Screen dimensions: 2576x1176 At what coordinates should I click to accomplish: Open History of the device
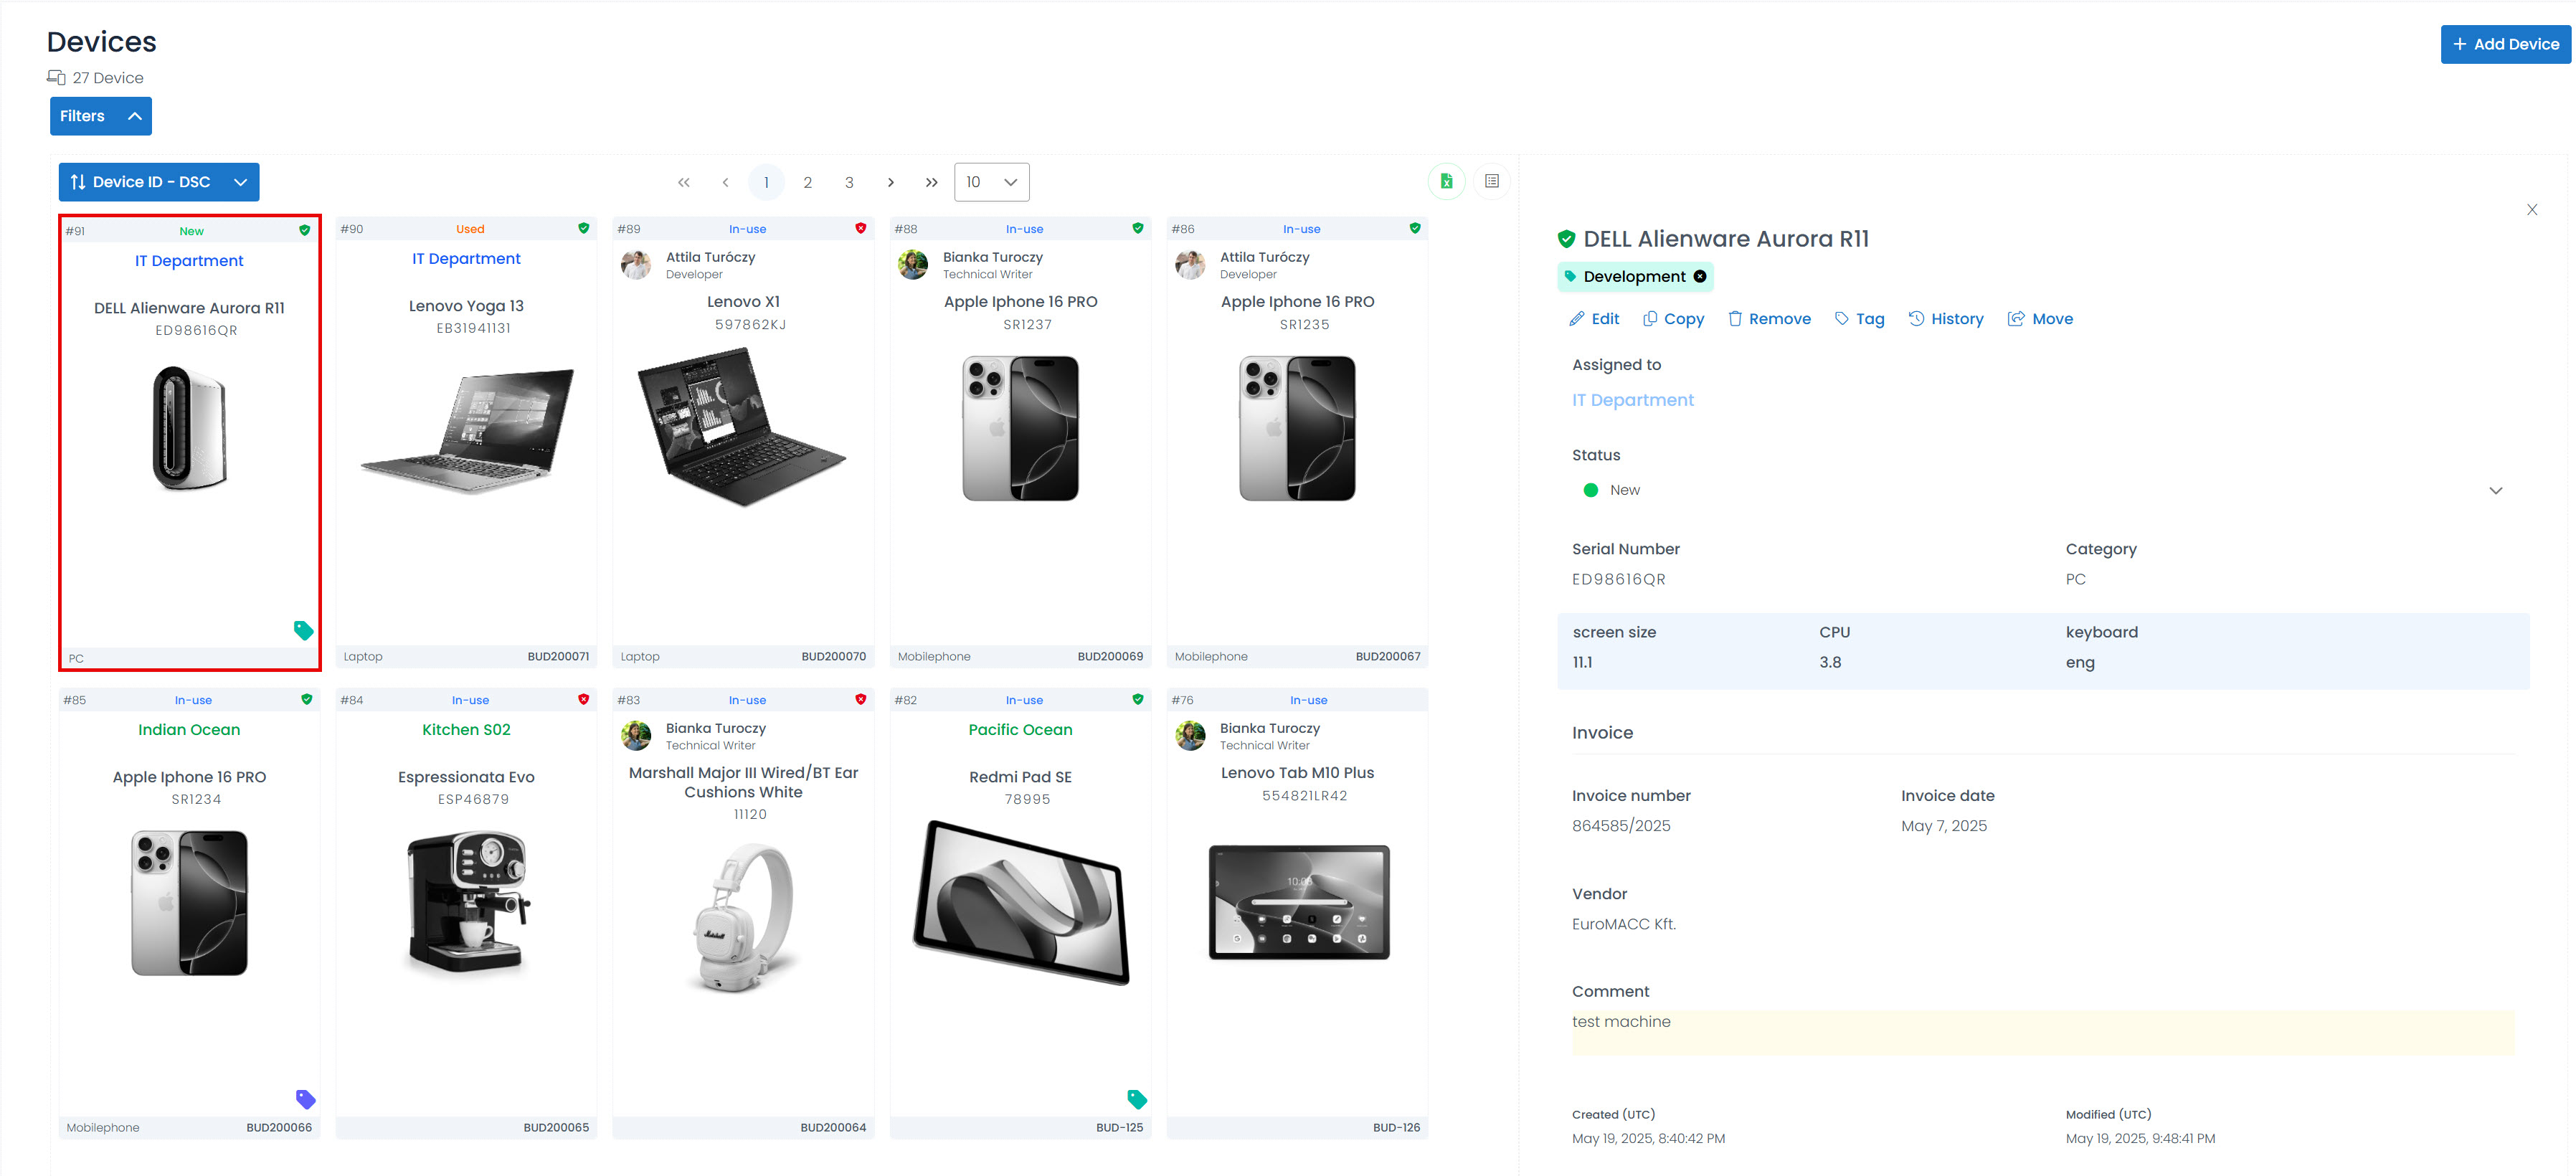pos(1945,319)
